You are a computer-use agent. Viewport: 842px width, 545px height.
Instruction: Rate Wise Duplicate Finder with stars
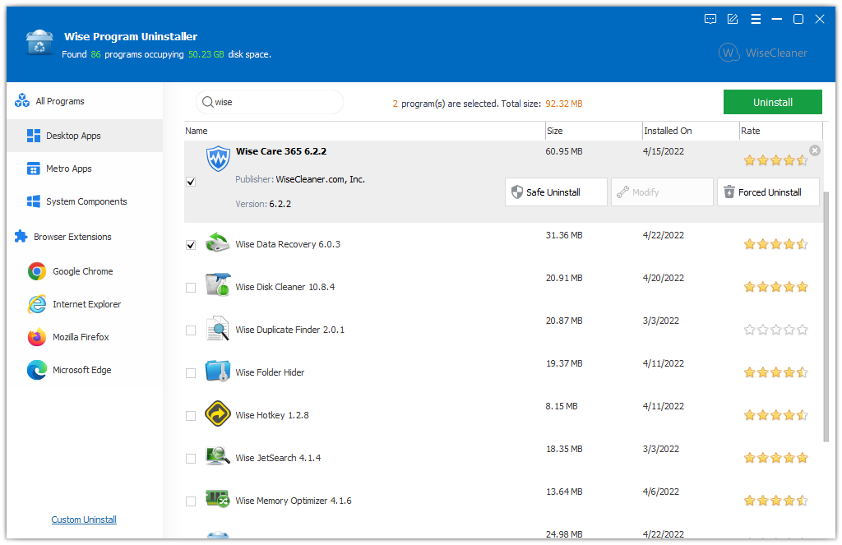click(775, 330)
